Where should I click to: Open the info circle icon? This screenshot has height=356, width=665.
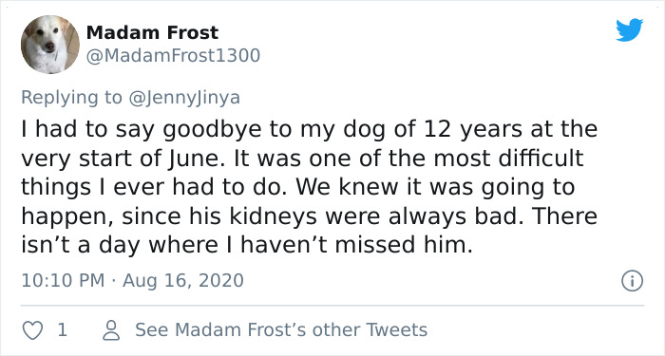(633, 281)
